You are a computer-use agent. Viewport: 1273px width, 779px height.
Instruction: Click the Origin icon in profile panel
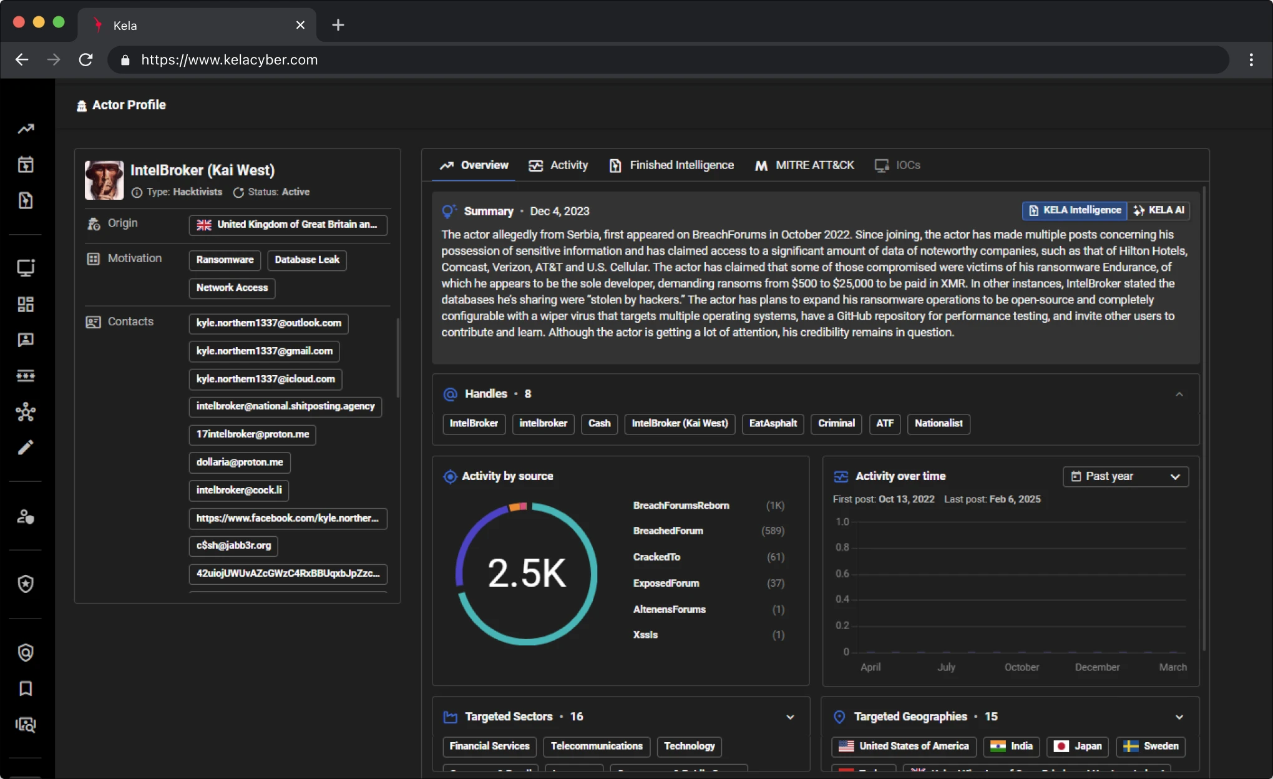pos(94,223)
